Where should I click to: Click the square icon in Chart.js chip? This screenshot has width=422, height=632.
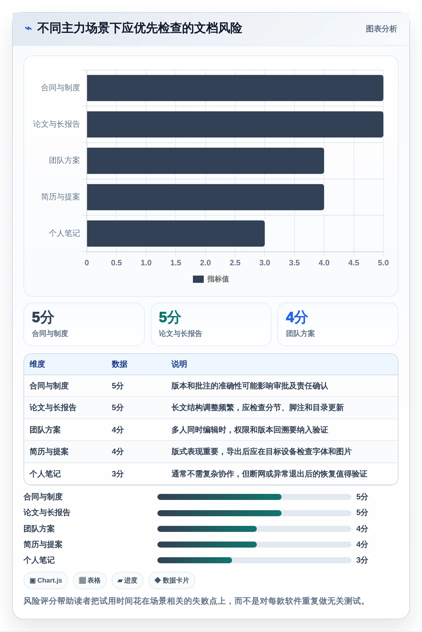(x=33, y=581)
